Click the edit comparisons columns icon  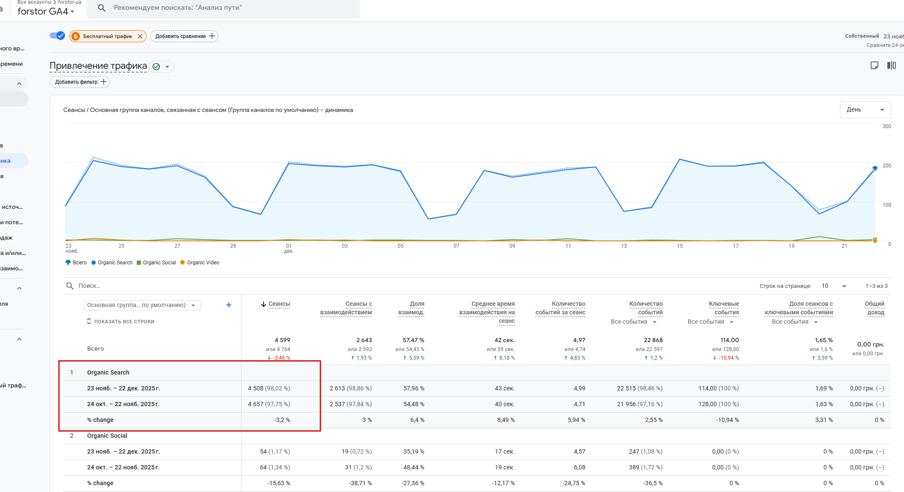892,65
